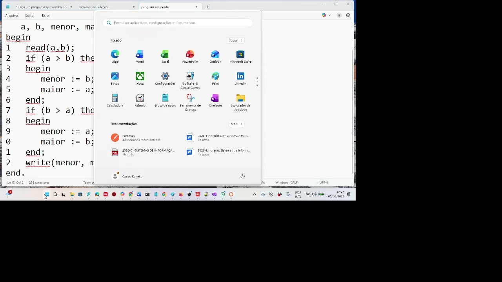Open Outlook in the Start menu
The image size is (502, 282).
point(215,56)
